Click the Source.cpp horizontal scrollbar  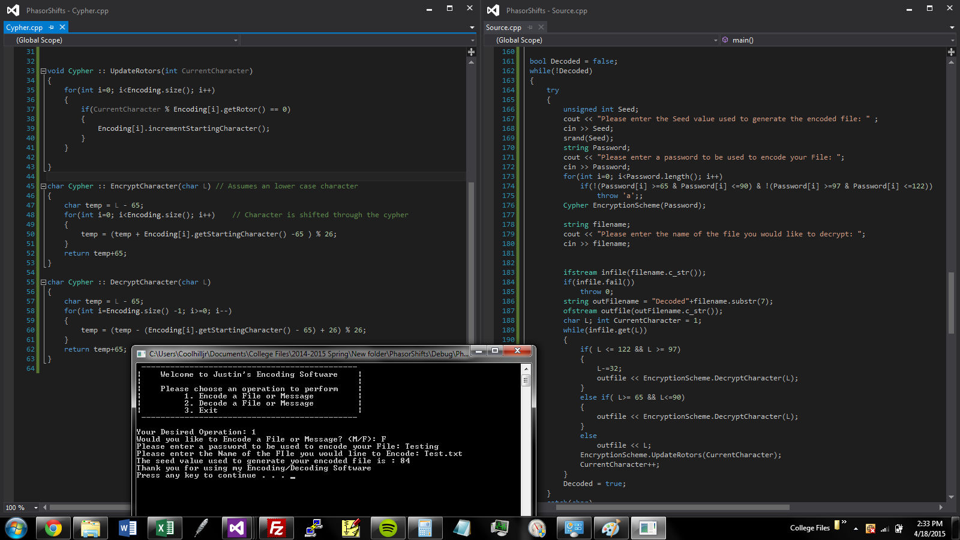tap(672, 508)
